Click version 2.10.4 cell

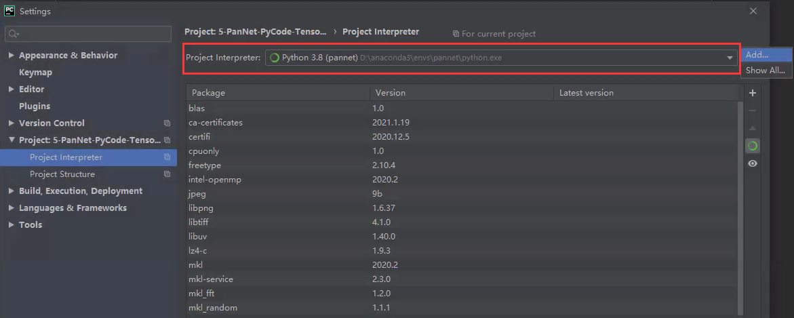tap(384, 165)
